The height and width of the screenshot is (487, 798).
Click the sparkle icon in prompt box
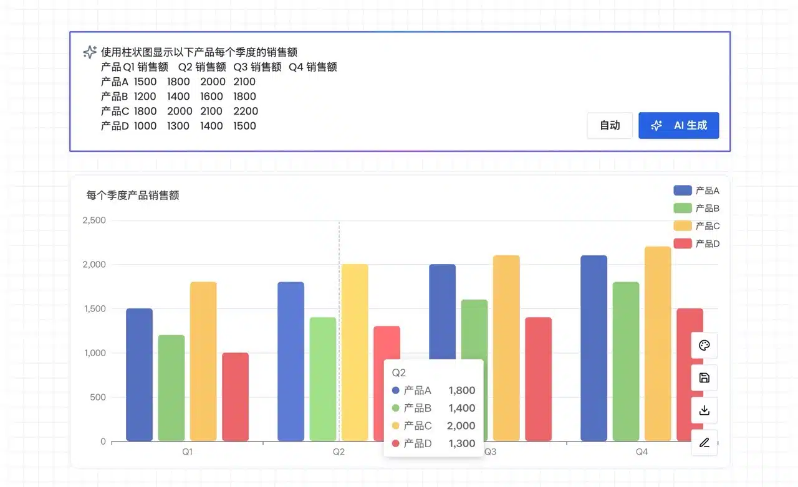pyautogui.click(x=90, y=52)
